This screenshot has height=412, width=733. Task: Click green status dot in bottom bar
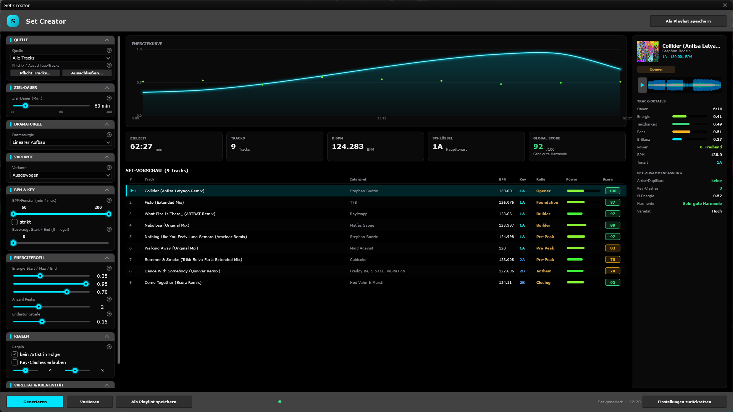(x=280, y=402)
